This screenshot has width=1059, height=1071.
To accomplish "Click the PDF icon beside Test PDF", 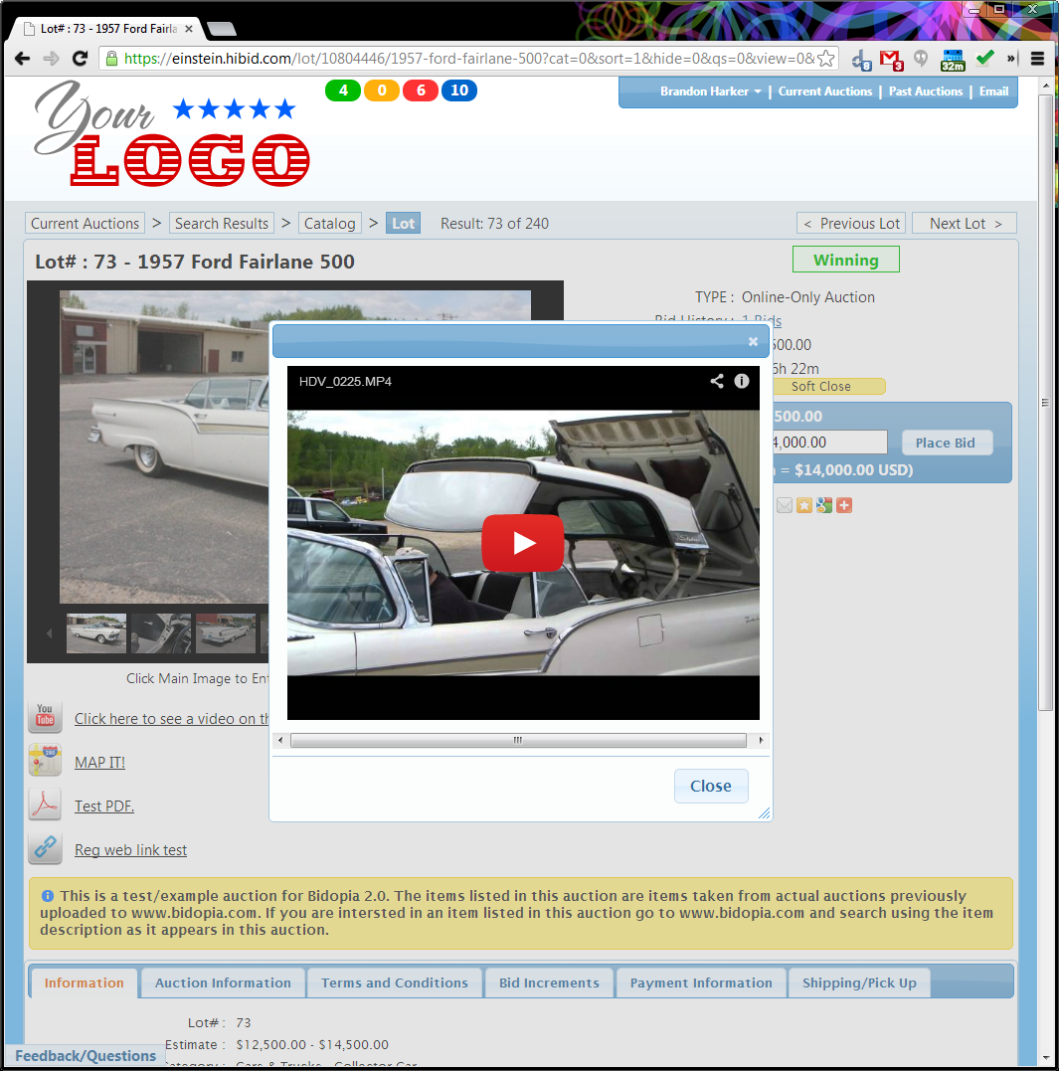I will coord(45,803).
